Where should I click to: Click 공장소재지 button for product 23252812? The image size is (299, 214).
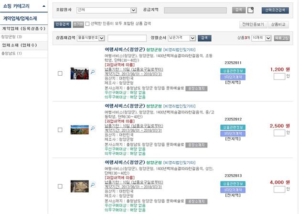point(196,145)
